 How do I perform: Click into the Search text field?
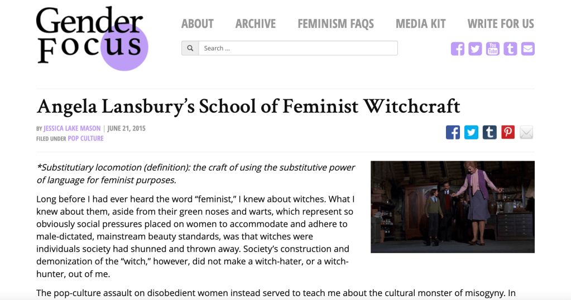click(298, 49)
